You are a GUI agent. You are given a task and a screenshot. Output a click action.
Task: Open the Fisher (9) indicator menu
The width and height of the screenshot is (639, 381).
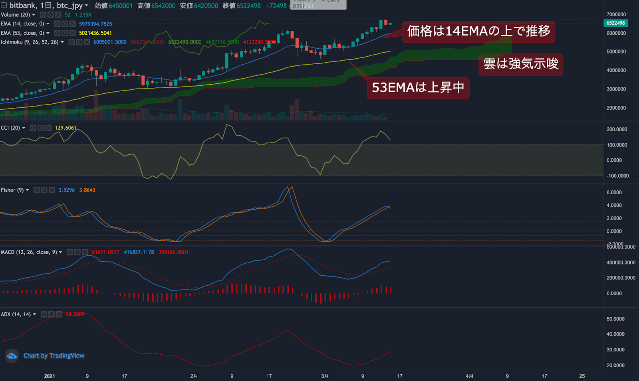(x=27, y=190)
